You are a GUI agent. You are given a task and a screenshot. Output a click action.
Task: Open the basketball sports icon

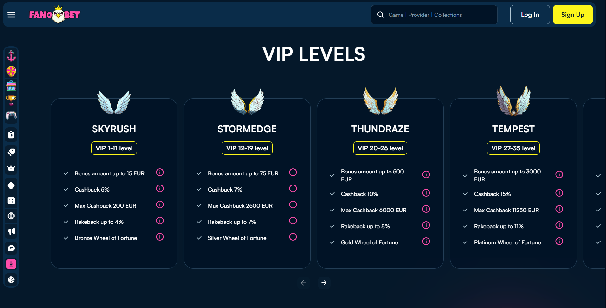(11, 216)
